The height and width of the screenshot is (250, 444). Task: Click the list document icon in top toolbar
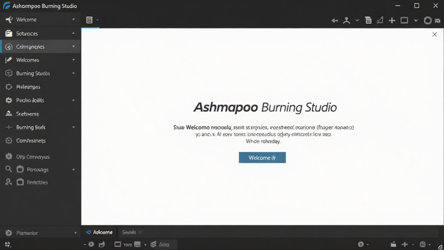coord(89,20)
